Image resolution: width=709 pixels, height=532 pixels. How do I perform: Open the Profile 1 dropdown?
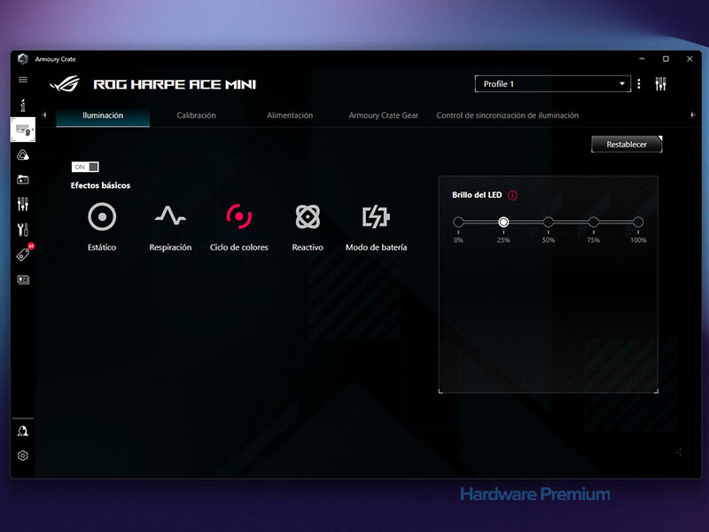(552, 83)
